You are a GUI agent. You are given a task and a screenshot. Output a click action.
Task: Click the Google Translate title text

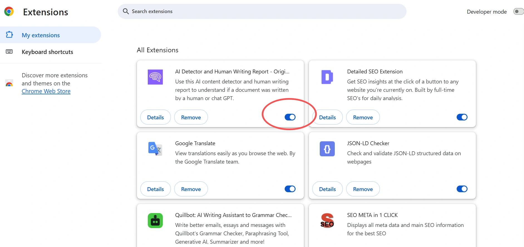click(x=195, y=143)
